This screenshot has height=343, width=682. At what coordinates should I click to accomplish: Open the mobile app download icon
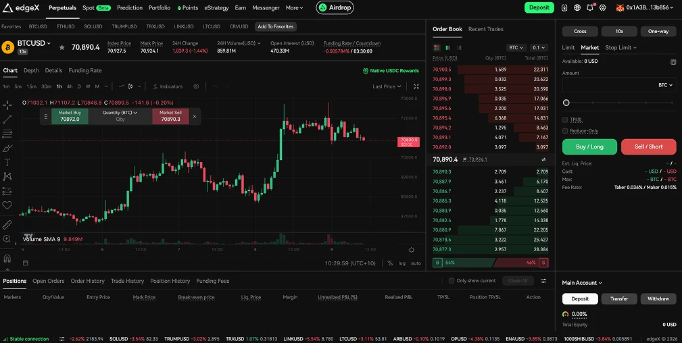tap(564, 7)
